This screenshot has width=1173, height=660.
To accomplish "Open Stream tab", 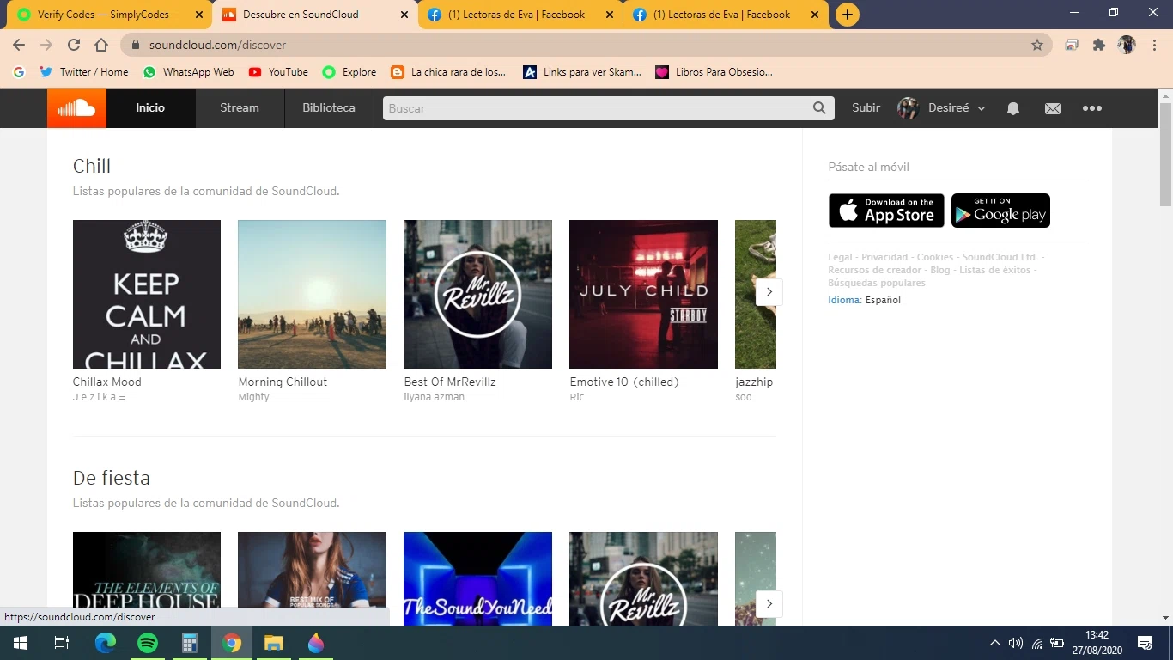I will click(x=240, y=108).
